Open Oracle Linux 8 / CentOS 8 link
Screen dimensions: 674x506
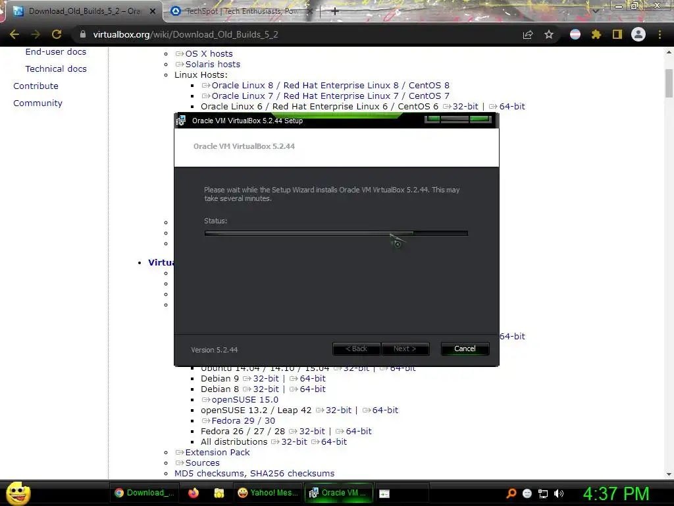[330, 85]
